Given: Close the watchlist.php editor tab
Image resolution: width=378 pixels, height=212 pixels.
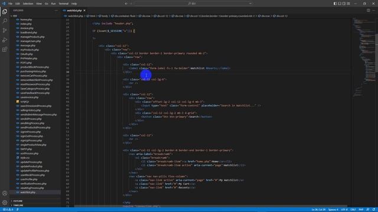Looking at the screenshot, I should (x=84, y=11).
